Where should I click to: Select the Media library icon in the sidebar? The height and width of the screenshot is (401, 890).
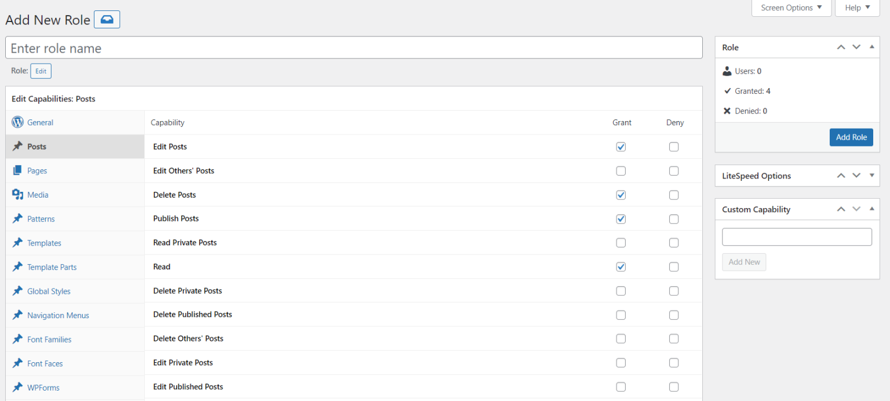[x=17, y=194]
